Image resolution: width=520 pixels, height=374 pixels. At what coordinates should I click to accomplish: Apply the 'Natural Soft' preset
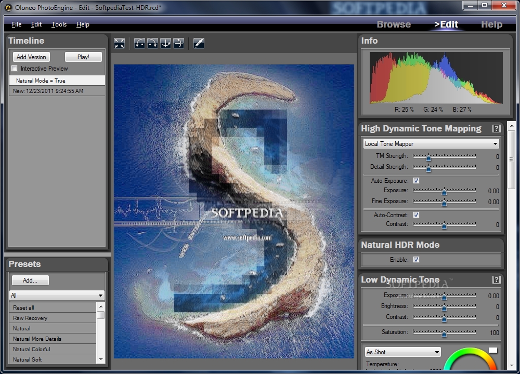[x=53, y=359]
